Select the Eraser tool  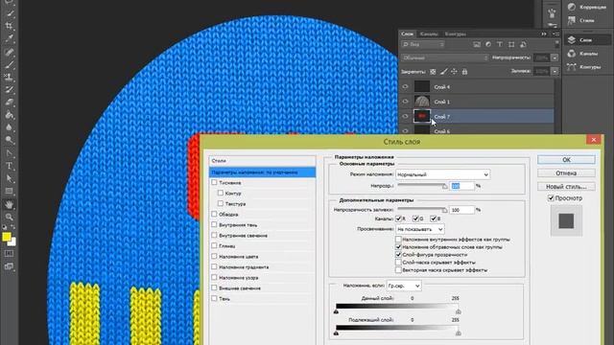point(9,103)
